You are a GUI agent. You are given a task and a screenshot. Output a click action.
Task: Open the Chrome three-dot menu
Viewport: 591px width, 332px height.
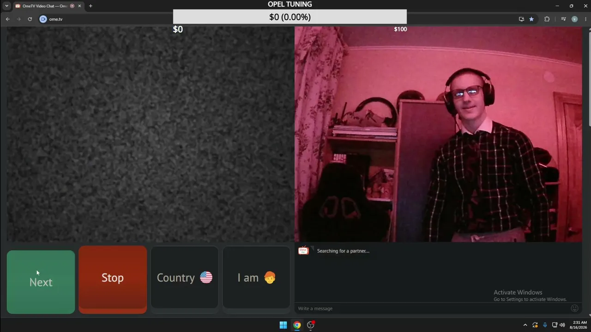(x=585, y=19)
